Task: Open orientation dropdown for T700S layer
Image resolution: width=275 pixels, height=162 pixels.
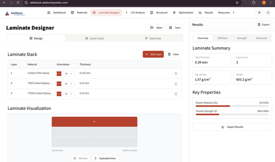Action: pyautogui.click(x=69, y=94)
